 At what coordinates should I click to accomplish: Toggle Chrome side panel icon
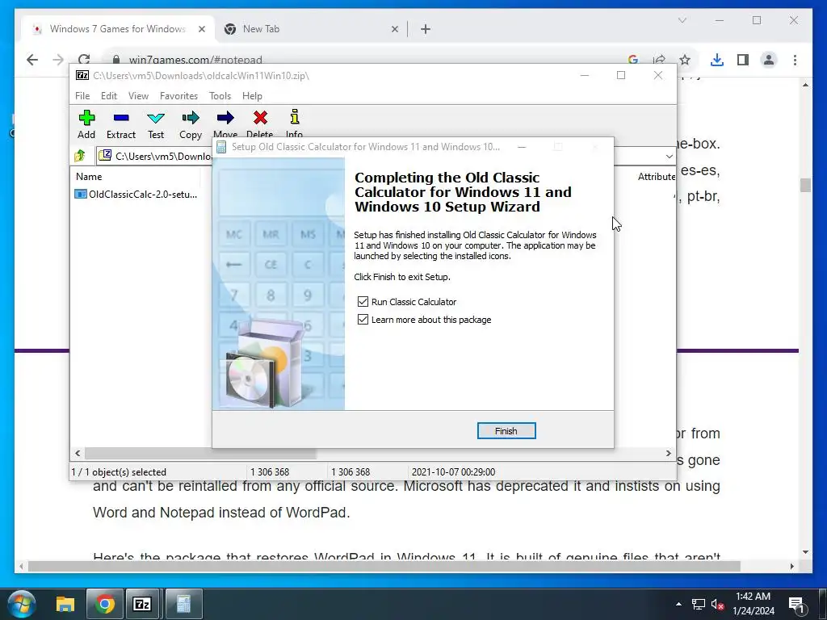[743, 60]
